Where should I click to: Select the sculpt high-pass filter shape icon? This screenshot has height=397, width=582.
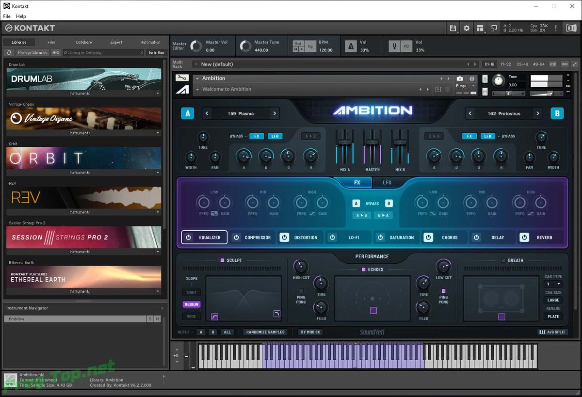point(214,317)
